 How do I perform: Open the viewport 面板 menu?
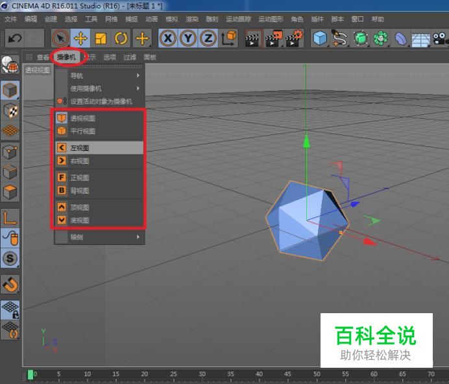150,57
